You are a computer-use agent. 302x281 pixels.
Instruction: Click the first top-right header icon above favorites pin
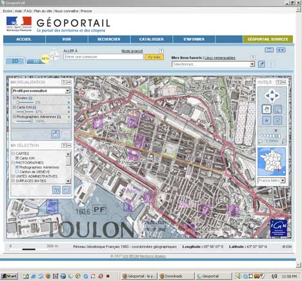click(269, 50)
